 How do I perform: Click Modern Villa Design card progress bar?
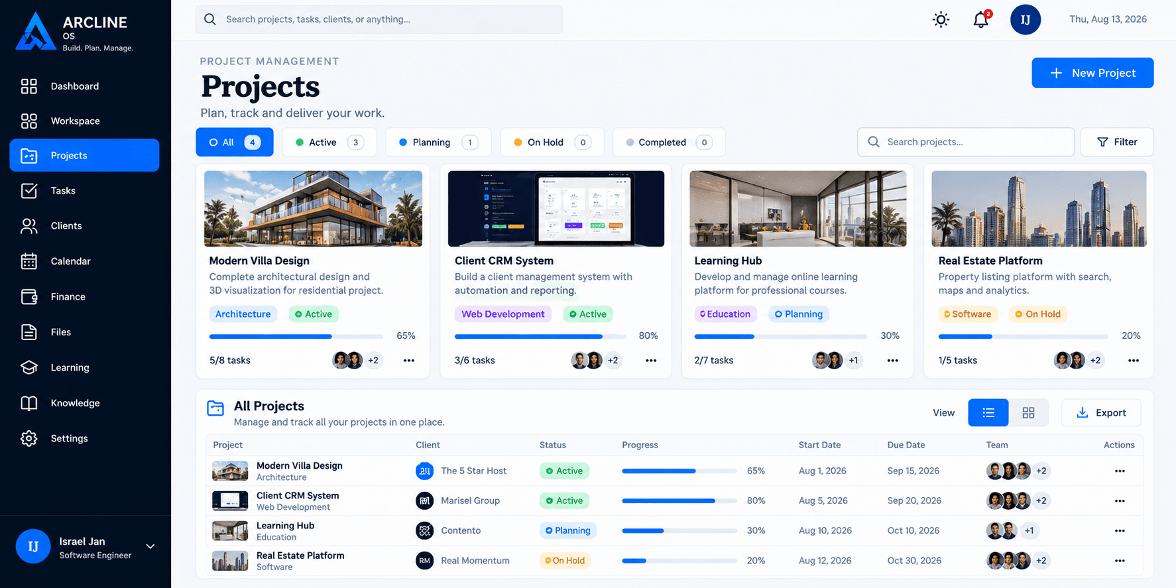tap(296, 337)
